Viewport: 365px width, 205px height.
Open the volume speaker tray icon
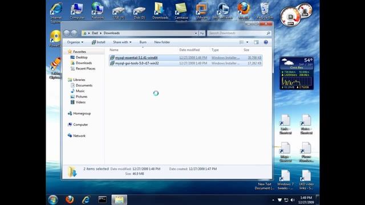pyautogui.click(x=293, y=200)
